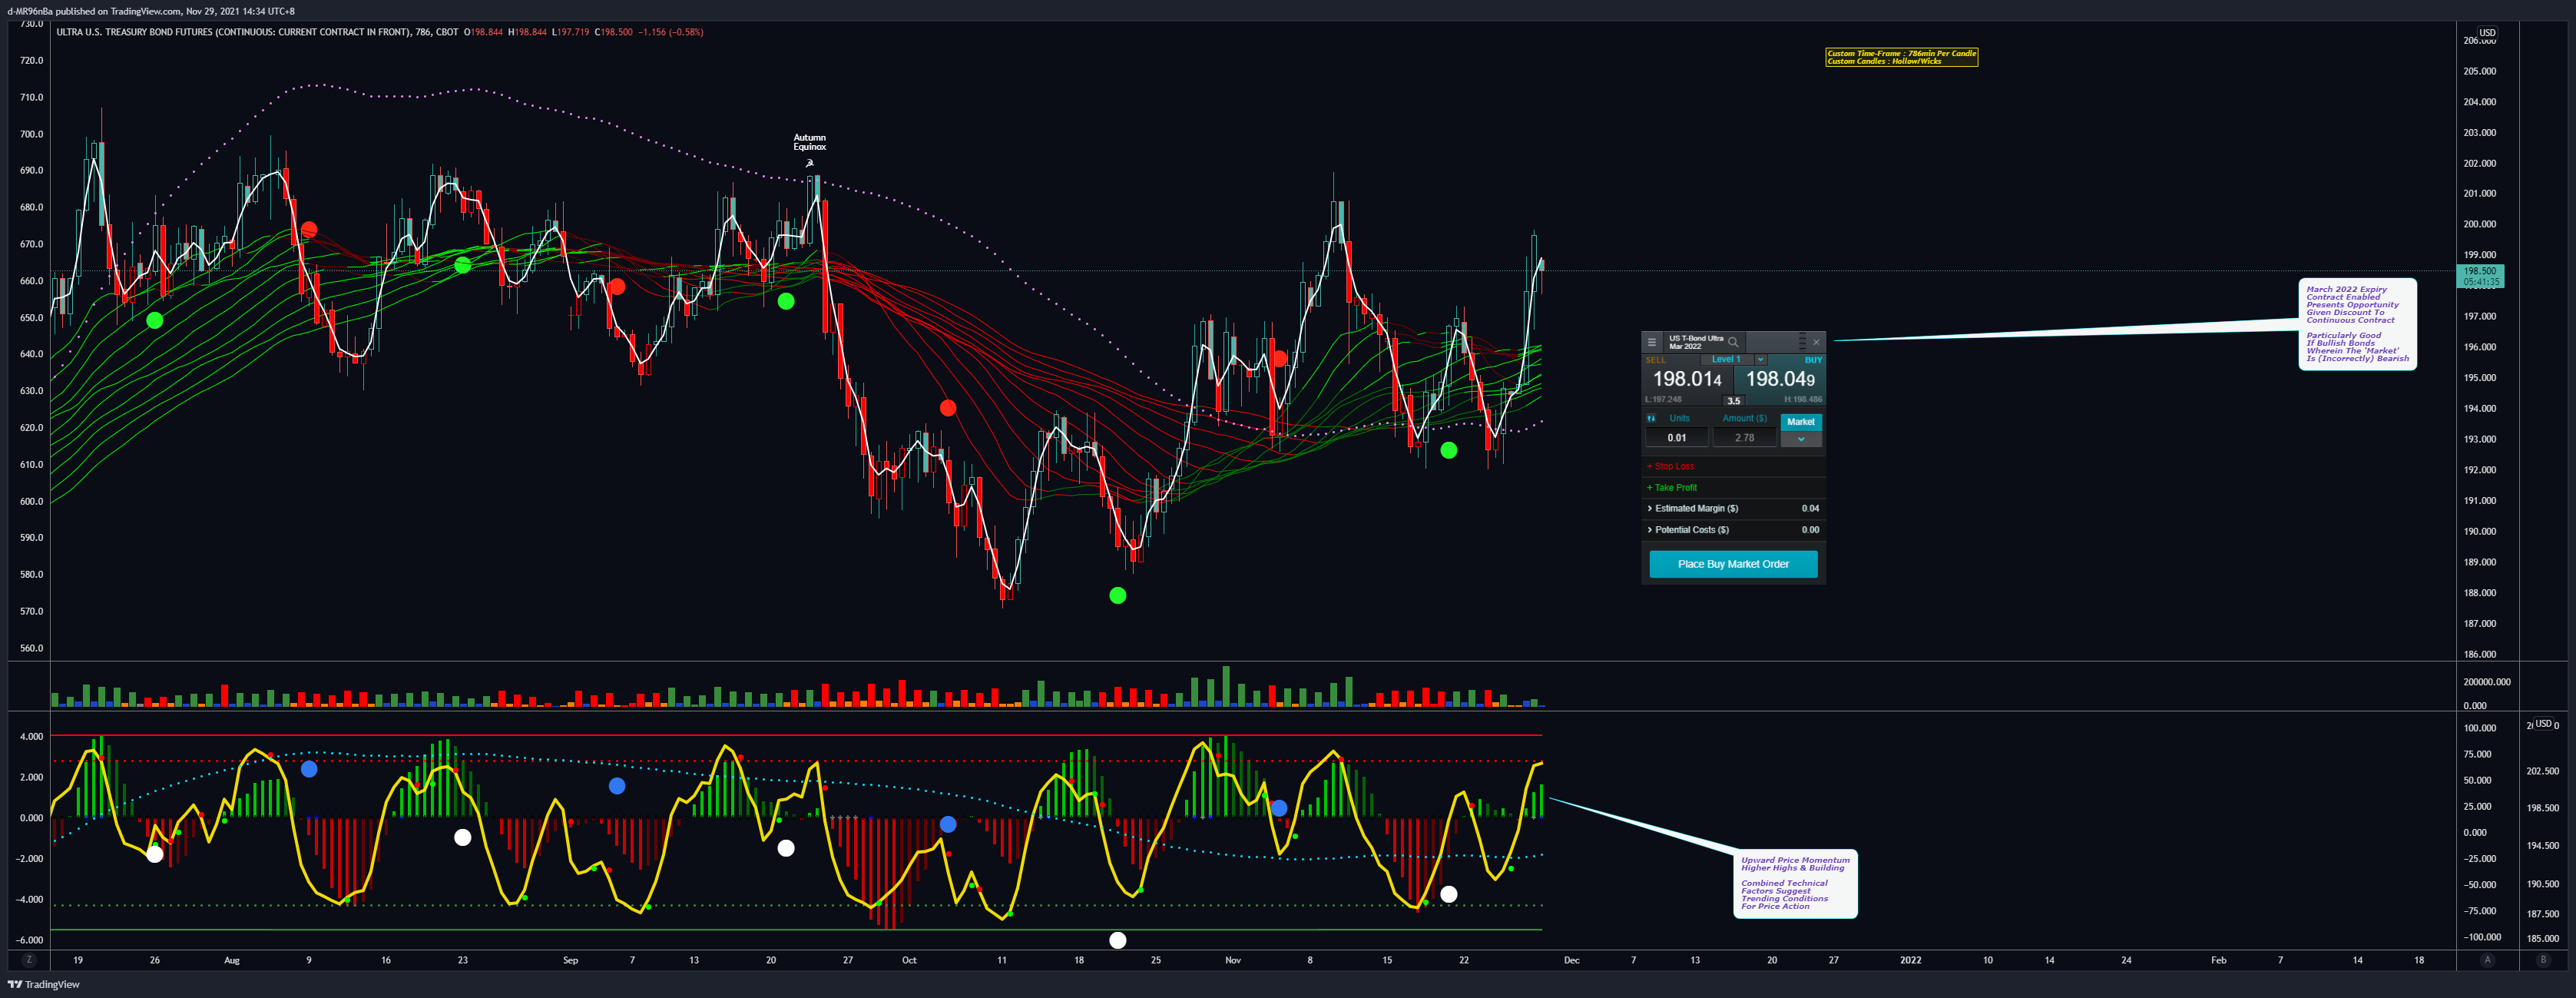Add a Take Profit

point(1672,488)
